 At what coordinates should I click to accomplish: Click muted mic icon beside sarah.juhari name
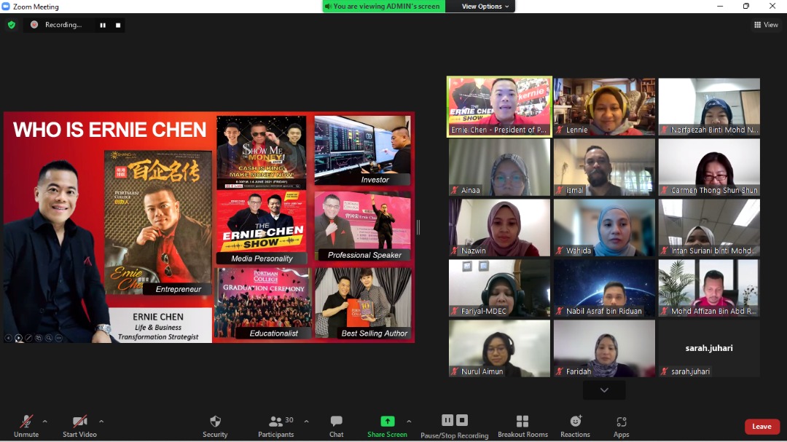(x=665, y=372)
